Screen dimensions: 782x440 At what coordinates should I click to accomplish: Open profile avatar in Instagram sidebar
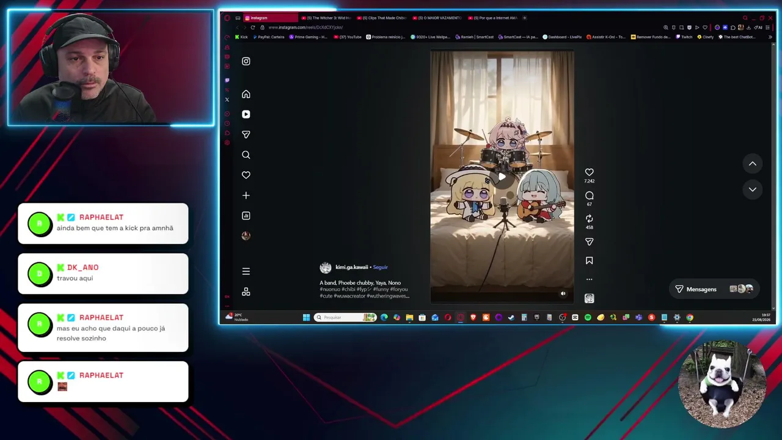point(246,236)
